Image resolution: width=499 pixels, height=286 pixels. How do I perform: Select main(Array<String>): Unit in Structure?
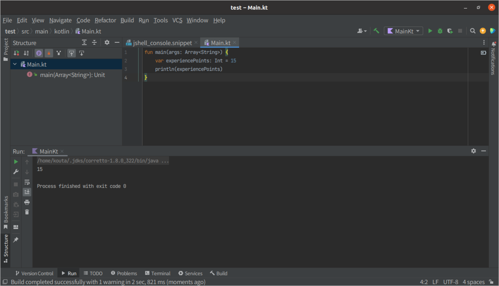tap(72, 75)
